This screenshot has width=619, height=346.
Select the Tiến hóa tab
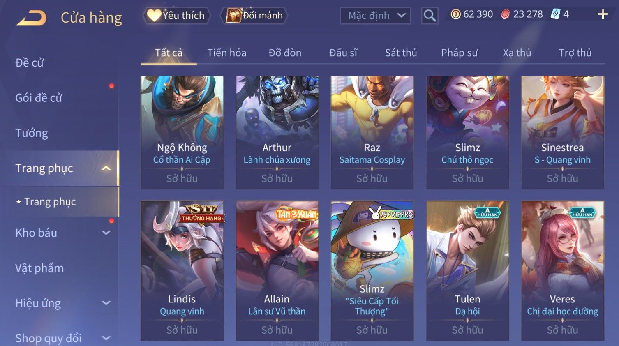tap(226, 53)
